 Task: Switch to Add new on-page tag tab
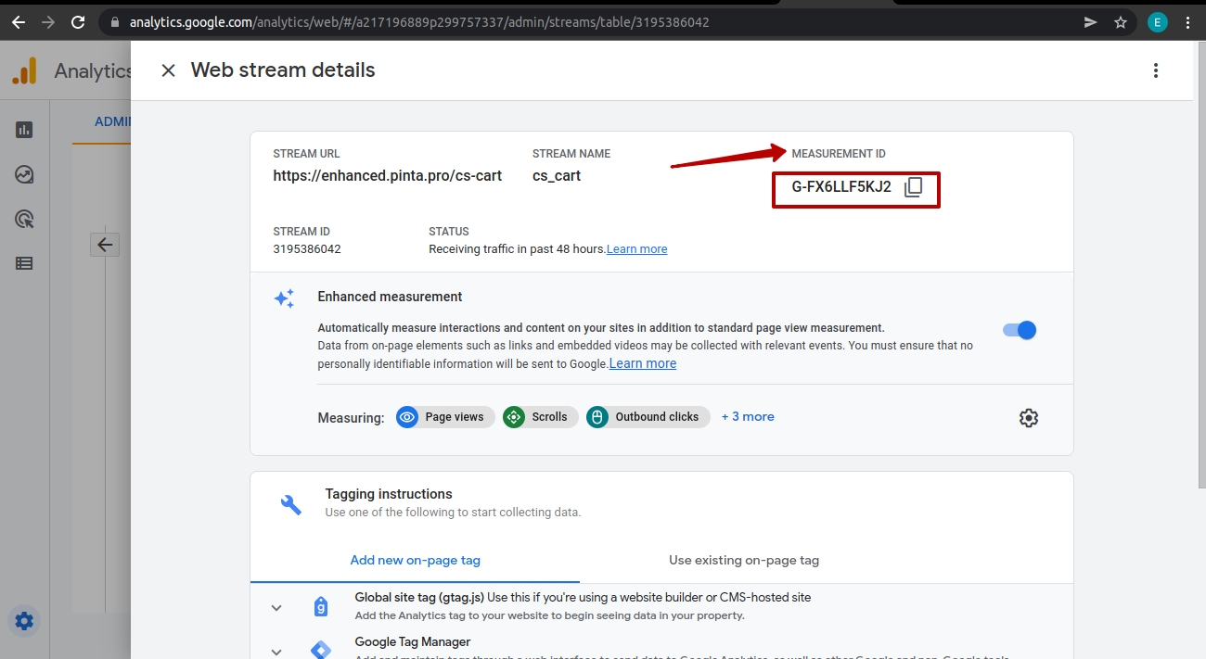(415, 560)
